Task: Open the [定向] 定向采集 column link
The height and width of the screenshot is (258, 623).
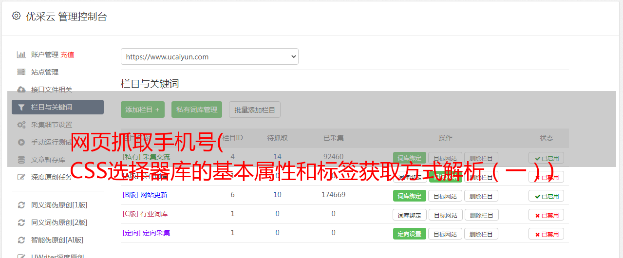Action: coord(147,233)
